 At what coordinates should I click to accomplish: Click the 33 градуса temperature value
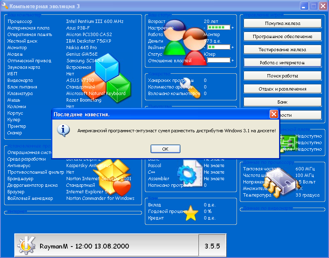(307, 195)
